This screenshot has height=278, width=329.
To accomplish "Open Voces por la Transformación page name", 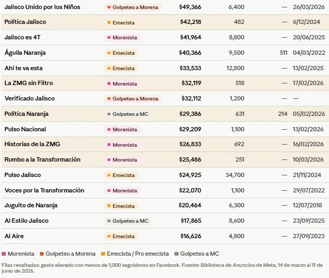I will (x=44, y=190).
